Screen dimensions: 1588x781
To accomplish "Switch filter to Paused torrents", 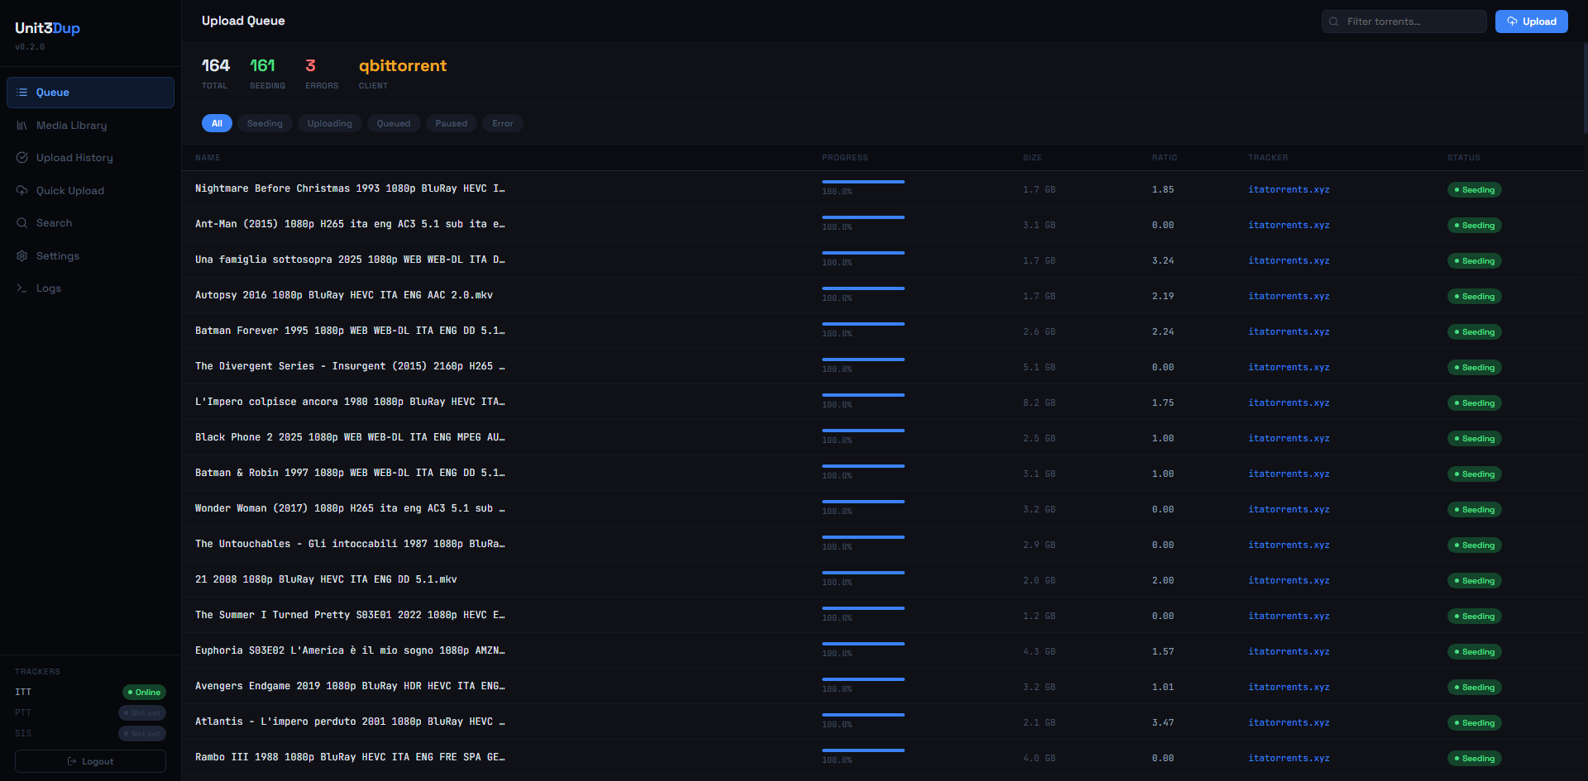I will tap(451, 122).
